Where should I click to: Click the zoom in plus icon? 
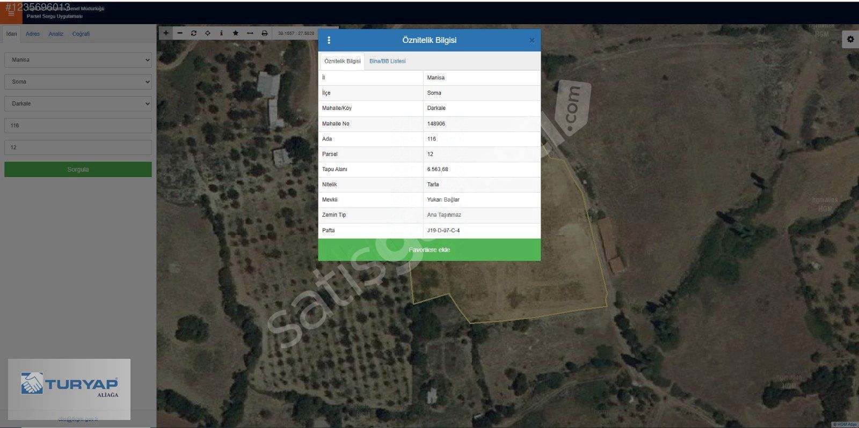tap(166, 33)
